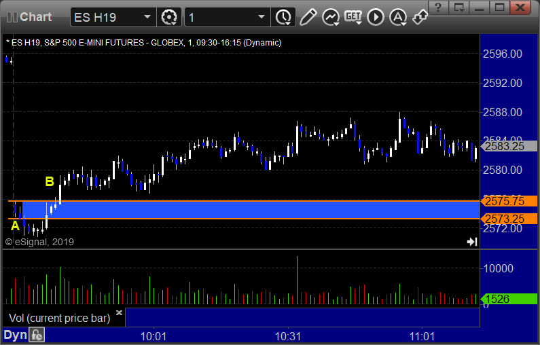Select the 10:01 time axis label
Image resolution: width=540 pixels, height=345 pixels.
[154, 336]
